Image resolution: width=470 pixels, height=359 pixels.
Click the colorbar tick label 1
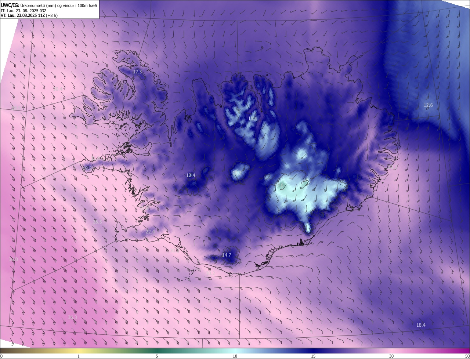(79, 356)
